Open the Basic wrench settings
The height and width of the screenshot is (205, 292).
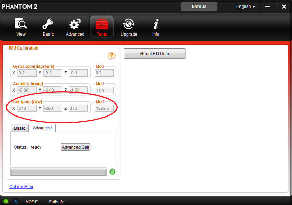(x=48, y=27)
